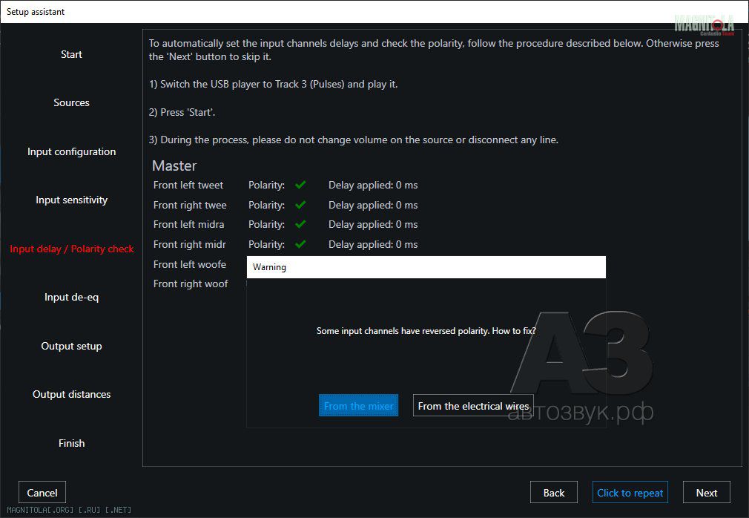
Task: Select the 'Front left woofe' channel label
Action: 190,264
